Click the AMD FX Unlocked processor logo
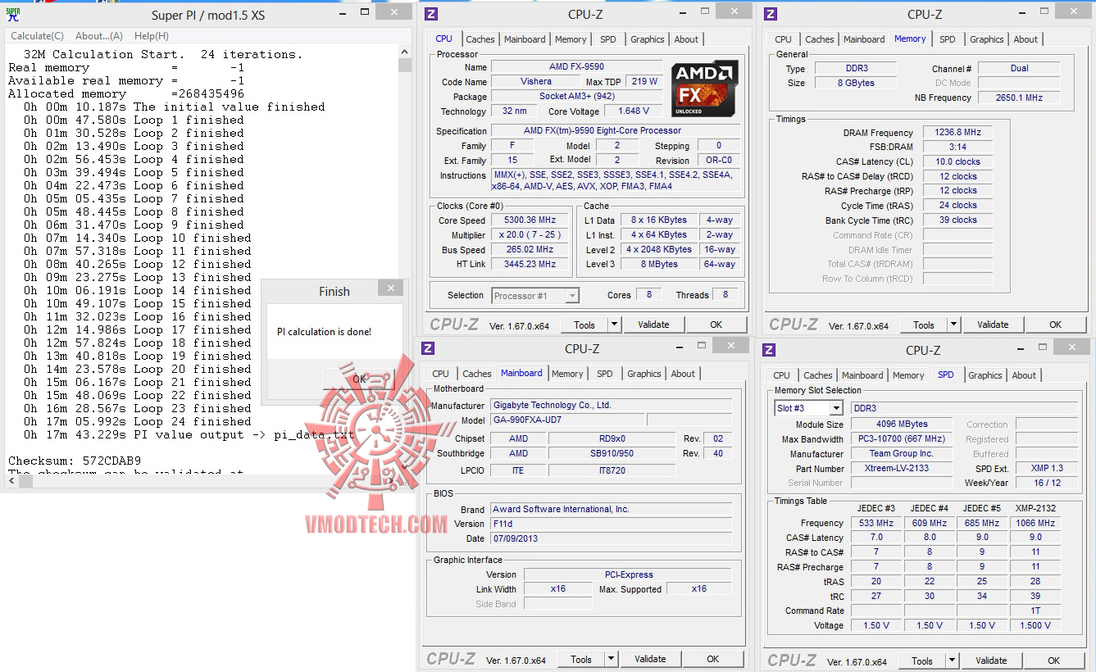1096x672 pixels. pyautogui.click(x=705, y=88)
